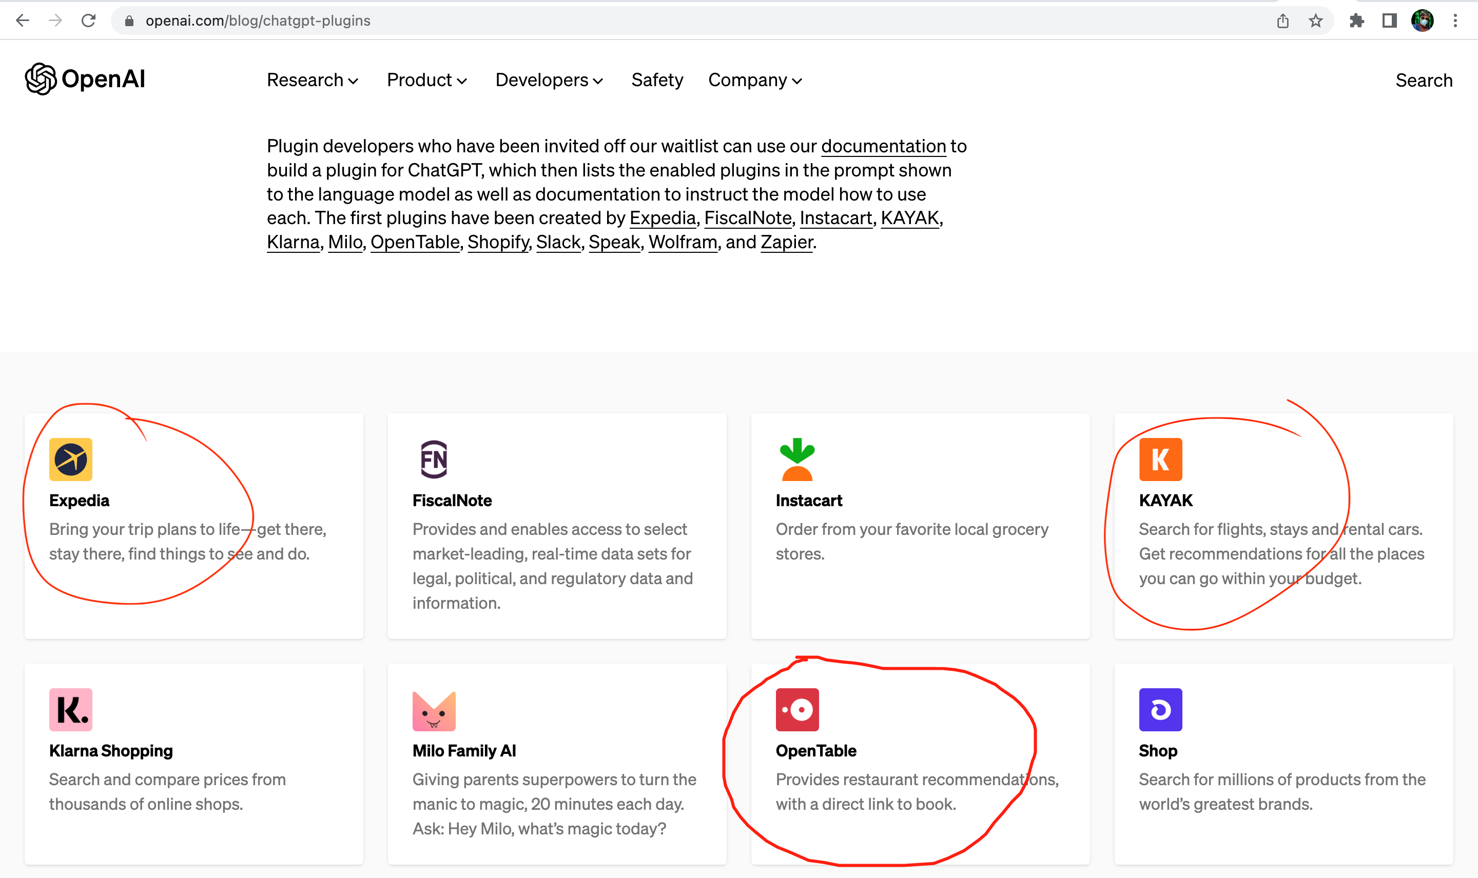Click the FiscalNote card title
This screenshot has height=878, width=1478.
coord(452,501)
